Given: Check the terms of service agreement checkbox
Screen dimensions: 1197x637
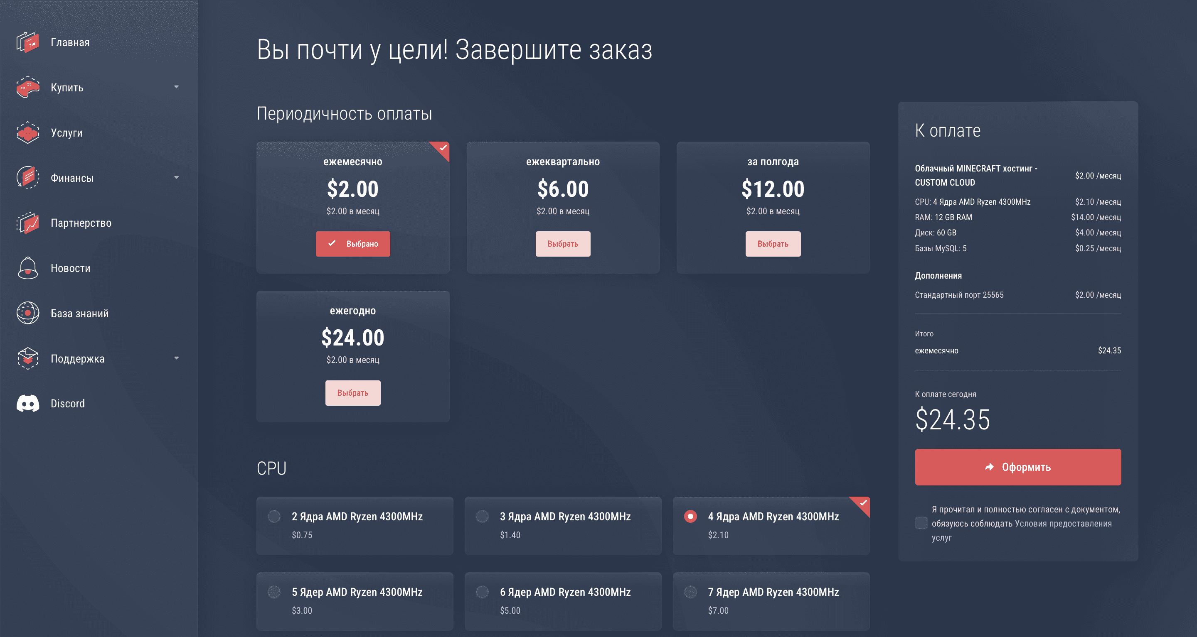Looking at the screenshot, I should [x=921, y=523].
